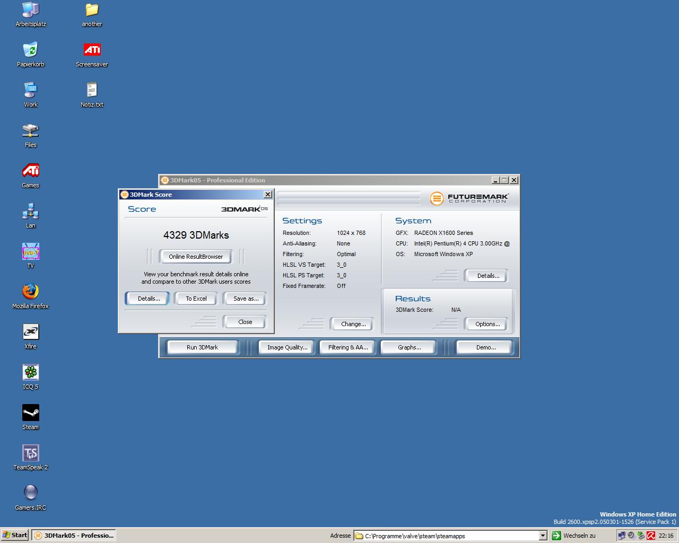
Task: Click the Run 3DMark button
Action: click(202, 347)
